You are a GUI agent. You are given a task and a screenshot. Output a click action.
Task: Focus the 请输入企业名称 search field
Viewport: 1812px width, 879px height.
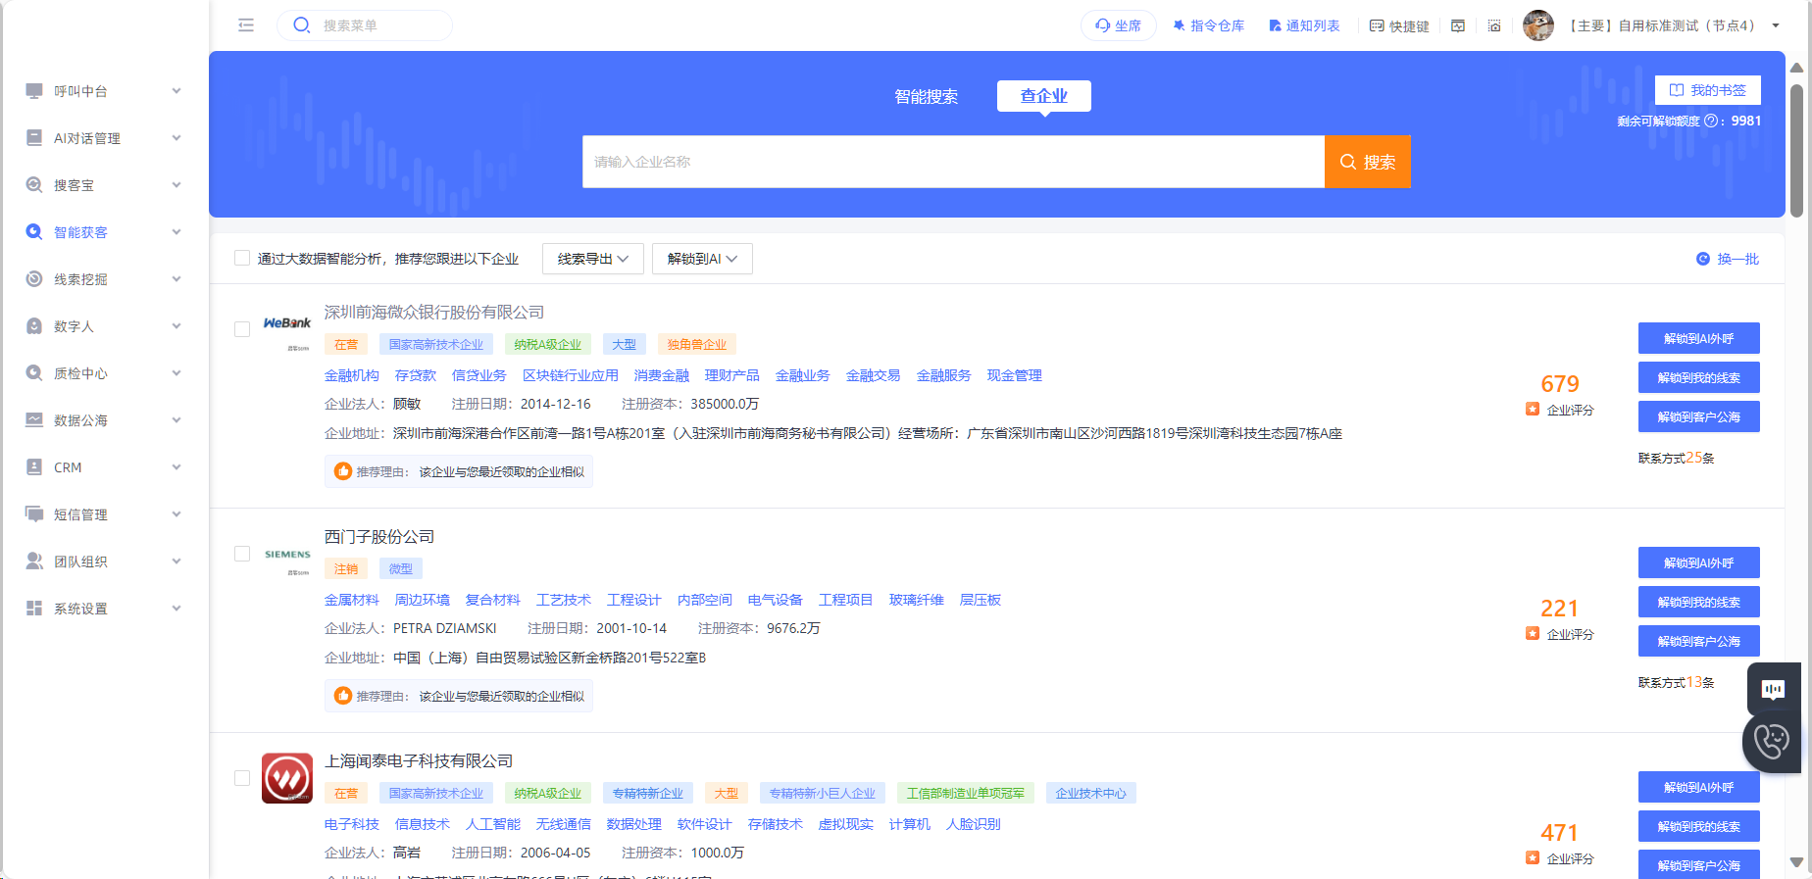pyautogui.click(x=953, y=162)
